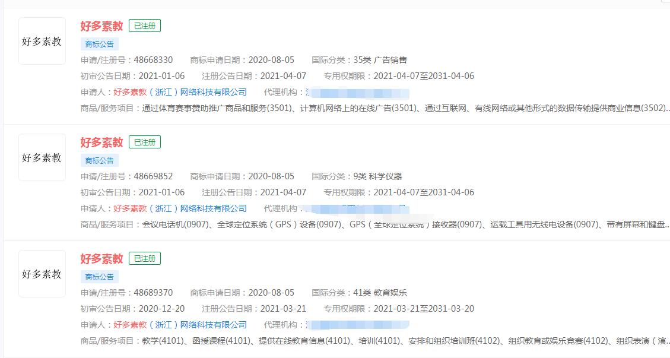Click 专用权期限 2021-03-21至2031-03-20 text
Screen dimensions: 670x358
424,308
